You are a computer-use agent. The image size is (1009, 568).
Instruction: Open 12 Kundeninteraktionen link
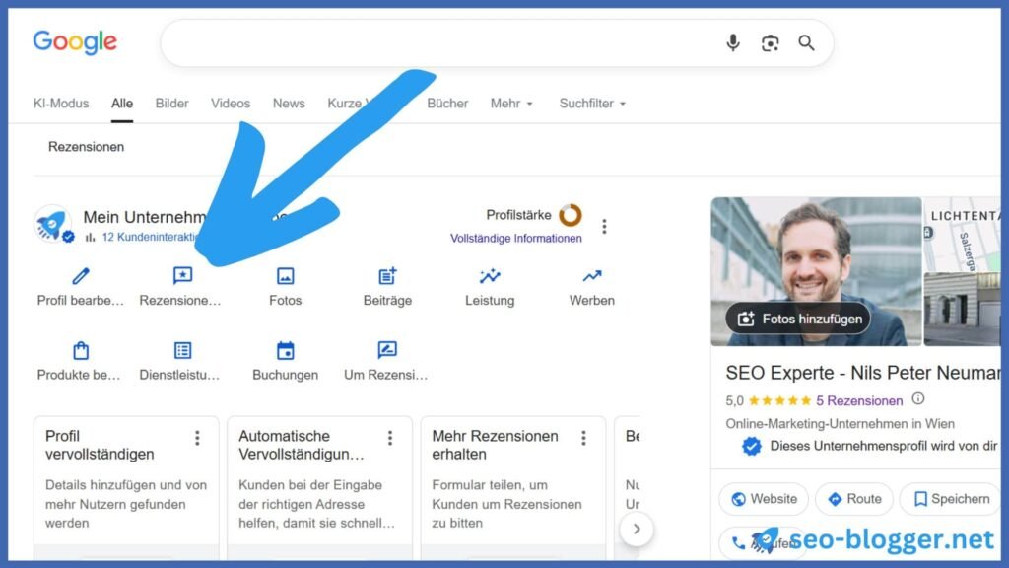pyautogui.click(x=150, y=237)
